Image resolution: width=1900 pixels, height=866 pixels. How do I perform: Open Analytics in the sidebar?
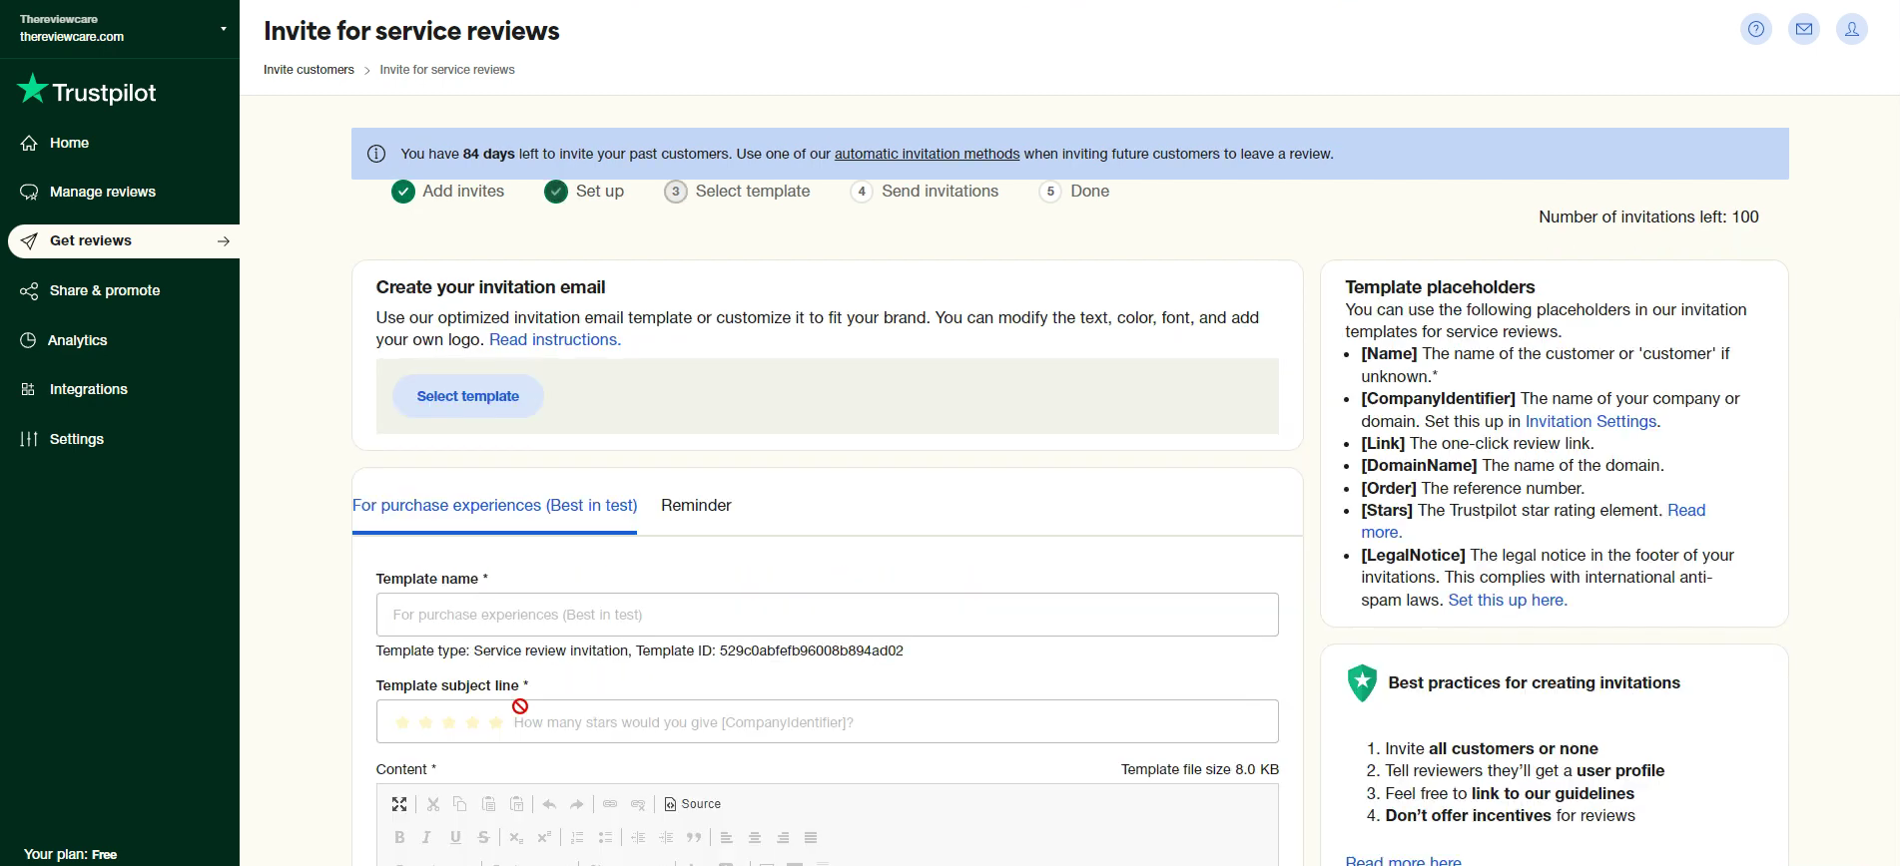(x=78, y=340)
